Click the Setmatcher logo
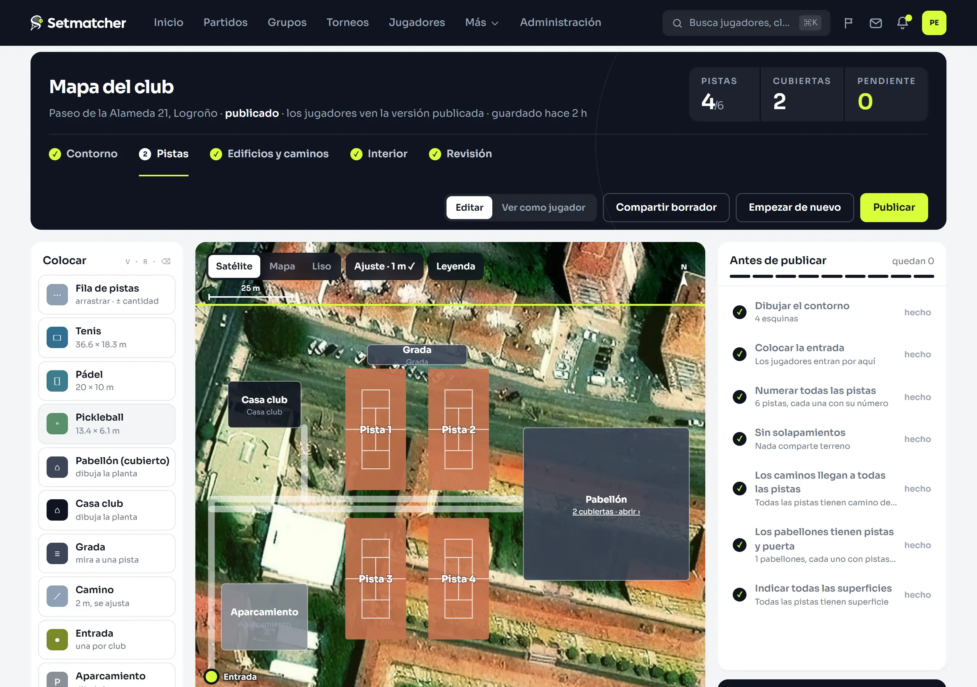Viewport: 977px width, 687px height. (x=78, y=23)
